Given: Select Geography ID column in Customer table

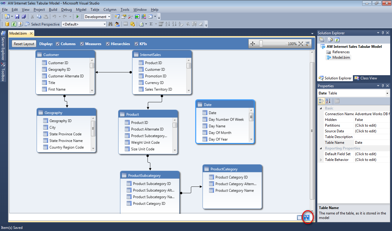Looking at the screenshot, I should tap(59, 69).
